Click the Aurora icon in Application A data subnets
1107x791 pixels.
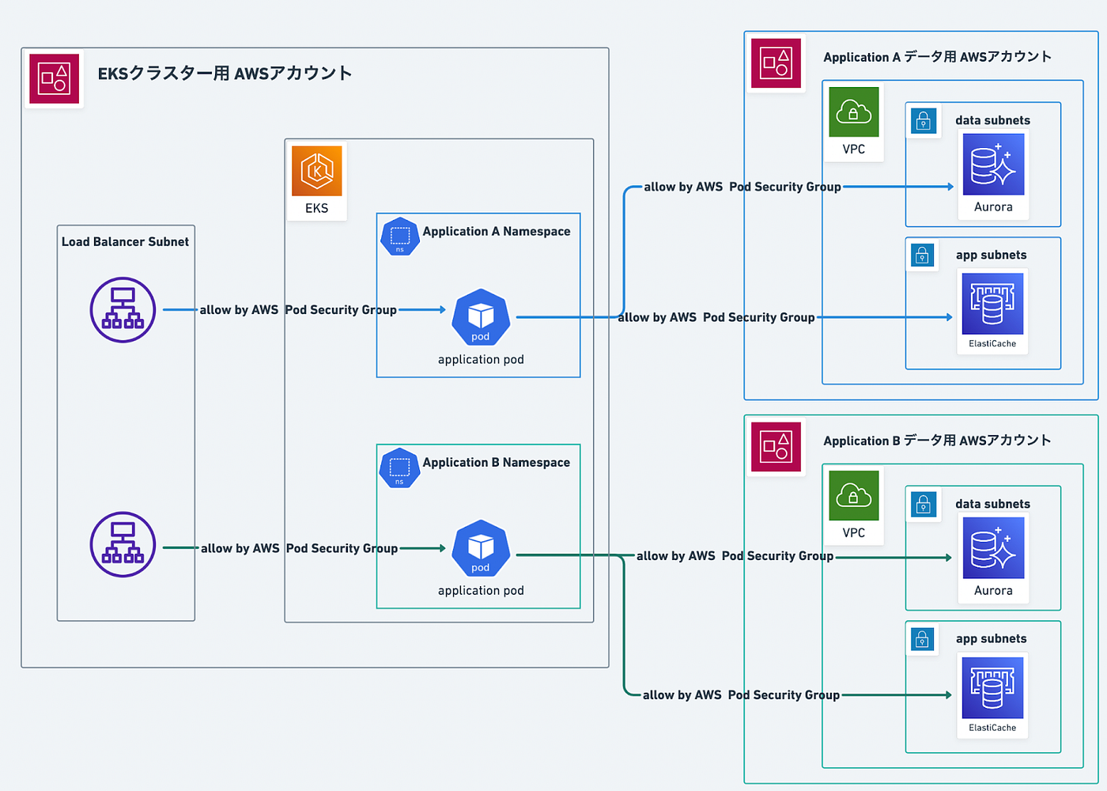pyautogui.click(x=992, y=166)
